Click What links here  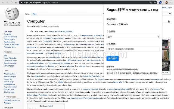pyautogui.click(x=10, y=74)
